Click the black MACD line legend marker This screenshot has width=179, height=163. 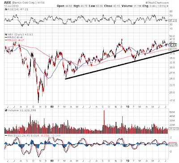6,136
